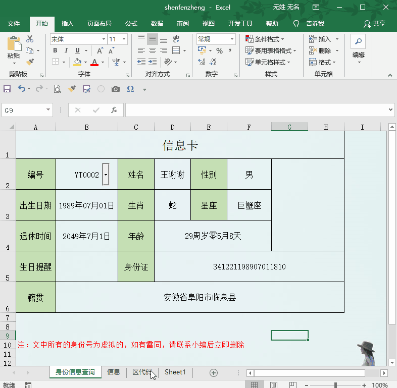The height and width of the screenshot is (388, 397).
Task: Apply the red font color A
Action: point(94,62)
